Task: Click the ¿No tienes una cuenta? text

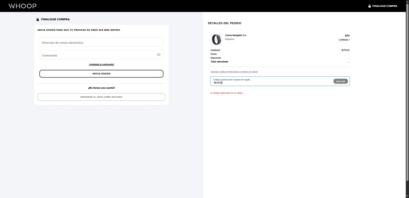Action: pos(101,88)
